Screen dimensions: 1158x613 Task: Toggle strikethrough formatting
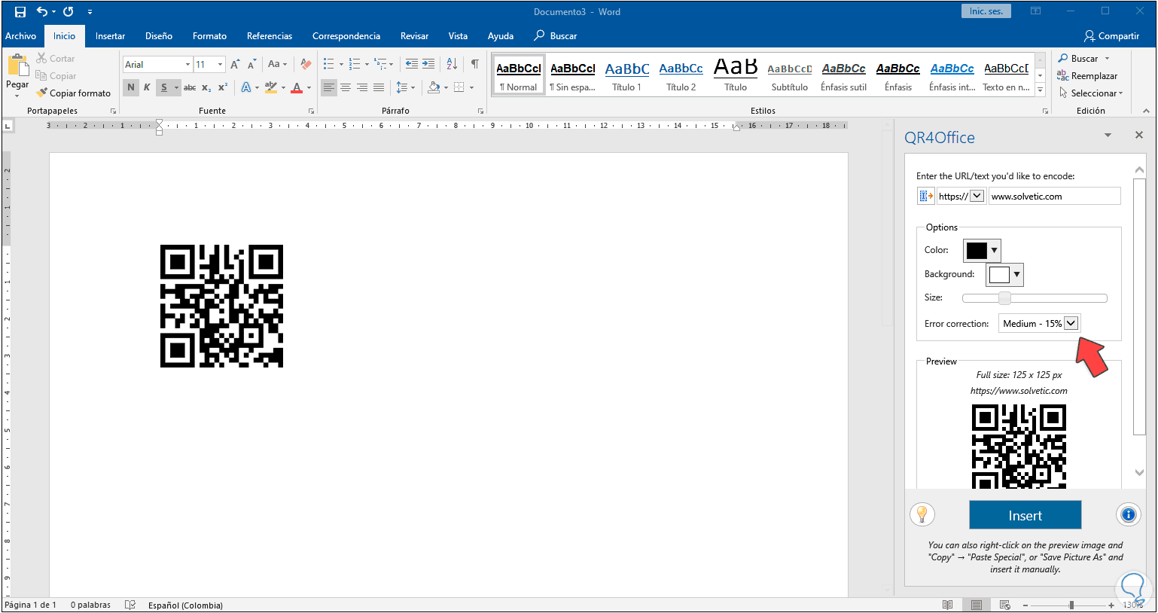click(190, 88)
